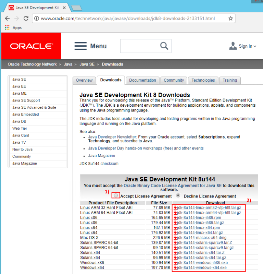Open the Community tab
Image resolution: width=263 pixels, height=274 pixels.
tap(174, 80)
